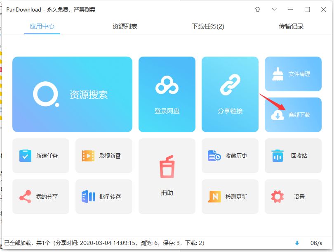Open 影视新番 label
The width and height of the screenshot is (334, 252).
click(x=110, y=156)
